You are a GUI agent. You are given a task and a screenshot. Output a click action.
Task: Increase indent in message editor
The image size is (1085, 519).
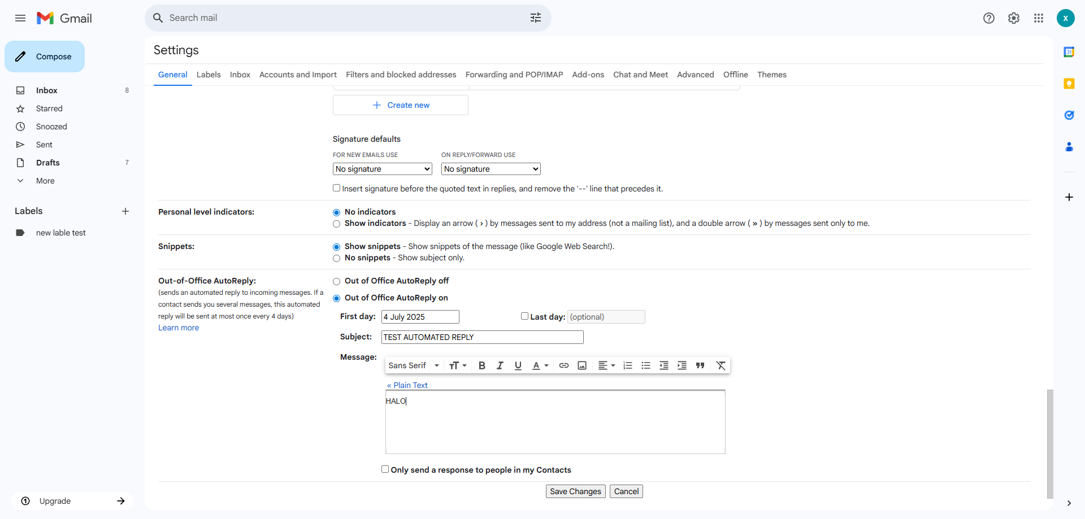[x=682, y=365]
